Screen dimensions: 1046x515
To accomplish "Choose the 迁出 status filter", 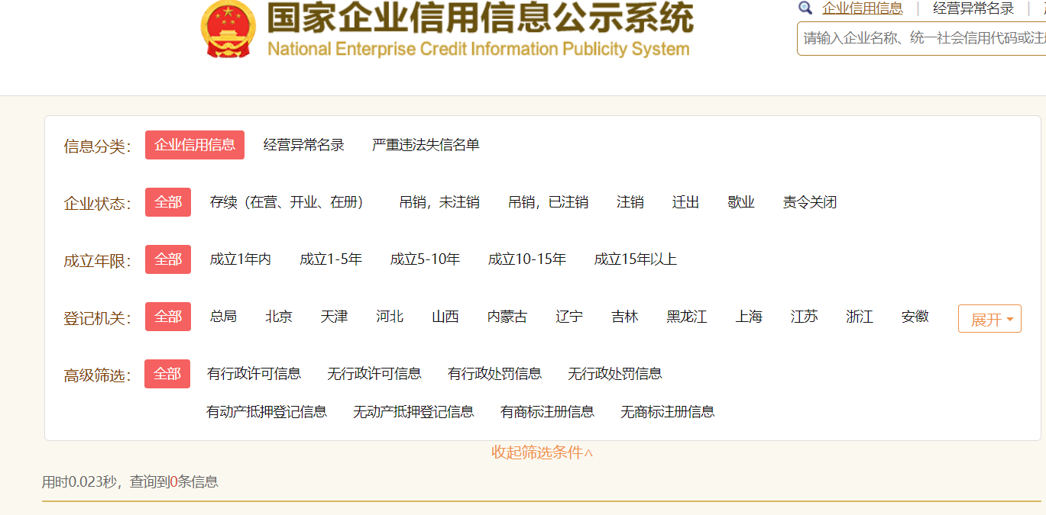I will coord(686,202).
